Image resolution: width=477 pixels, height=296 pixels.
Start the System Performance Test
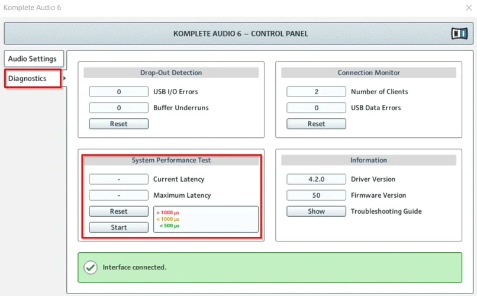[x=118, y=227]
